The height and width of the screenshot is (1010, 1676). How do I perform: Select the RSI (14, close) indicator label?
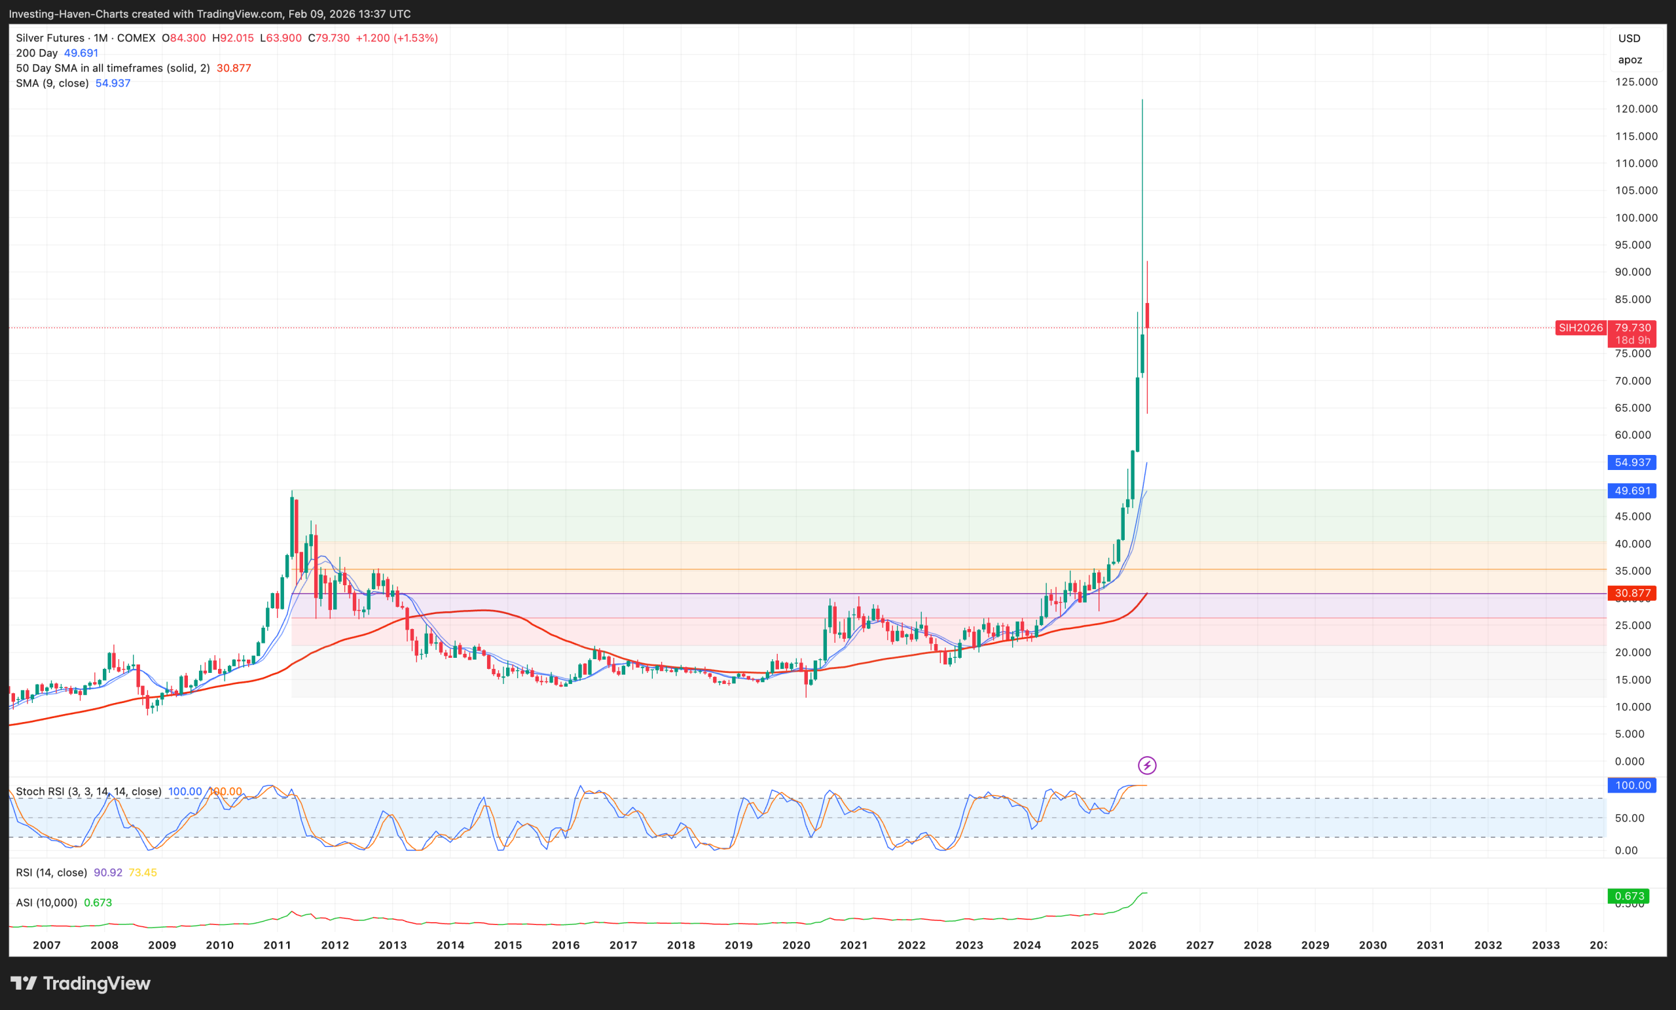click(x=51, y=873)
